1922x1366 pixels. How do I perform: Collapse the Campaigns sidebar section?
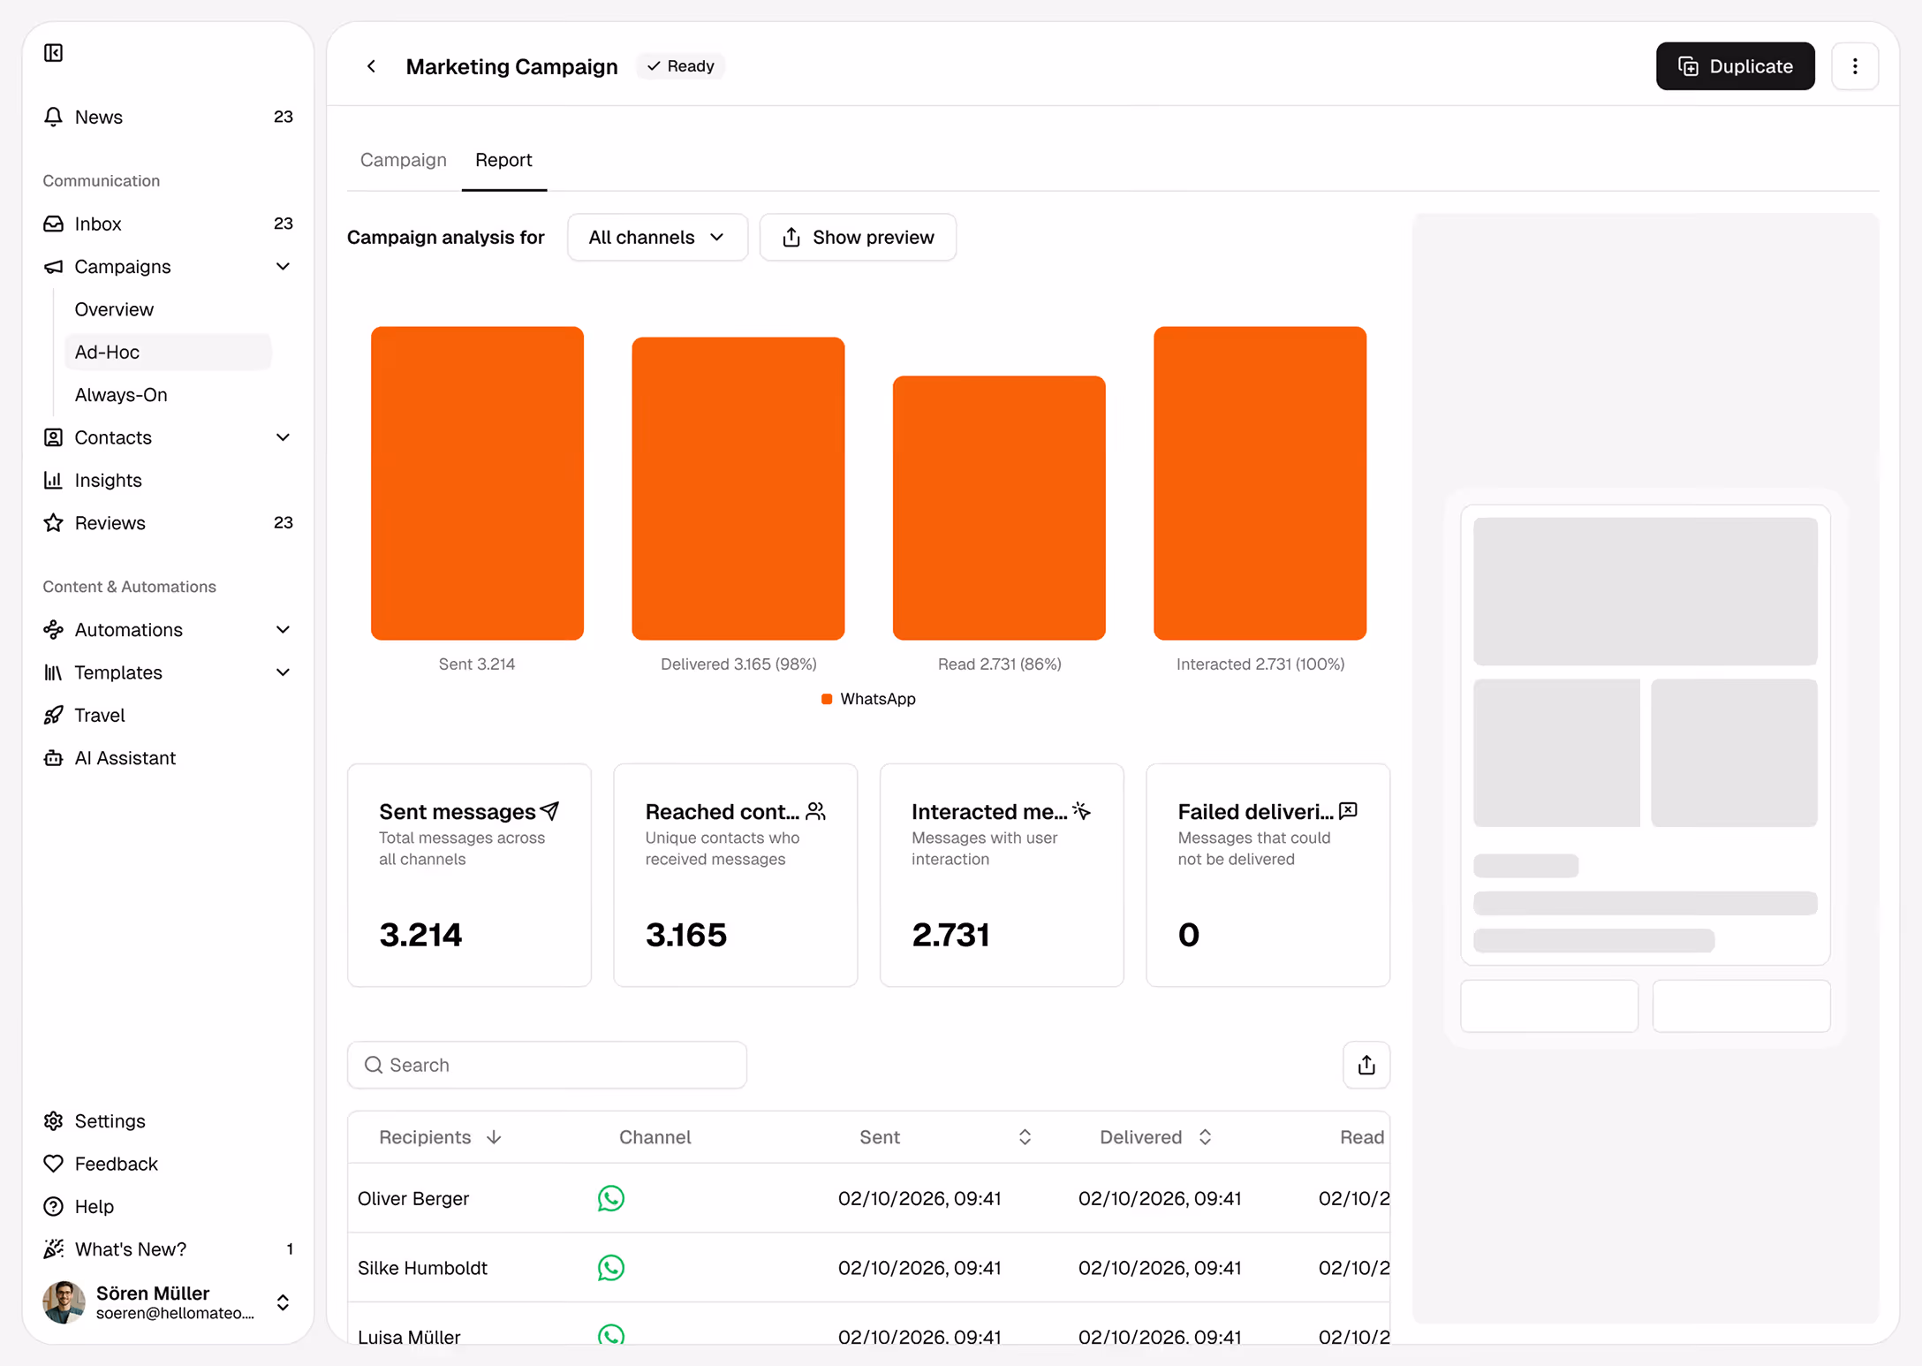[x=283, y=266]
